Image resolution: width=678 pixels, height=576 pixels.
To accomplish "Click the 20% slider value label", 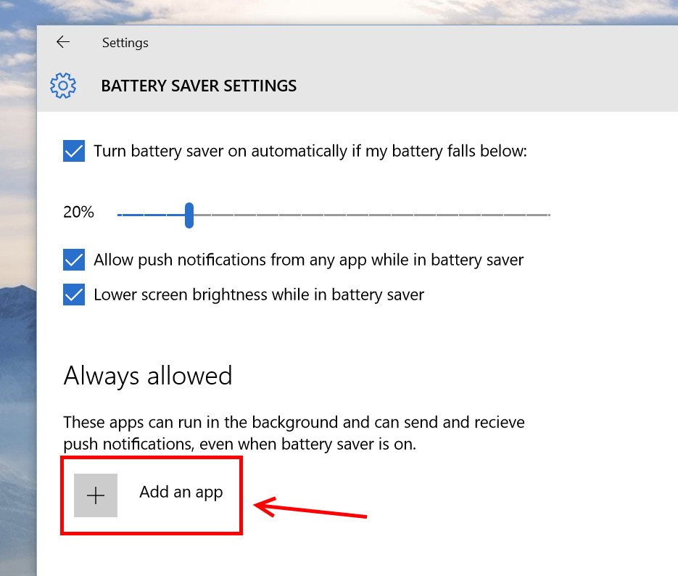I will pyautogui.click(x=78, y=212).
